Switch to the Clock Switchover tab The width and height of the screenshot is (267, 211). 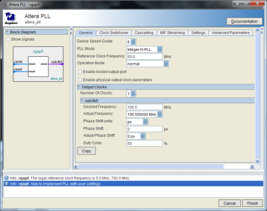pyautogui.click(x=114, y=32)
